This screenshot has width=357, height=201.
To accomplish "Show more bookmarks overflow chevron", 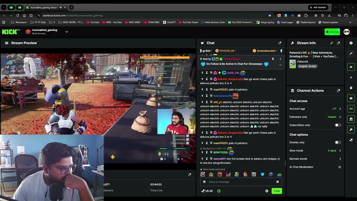I will (x=350, y=22).
